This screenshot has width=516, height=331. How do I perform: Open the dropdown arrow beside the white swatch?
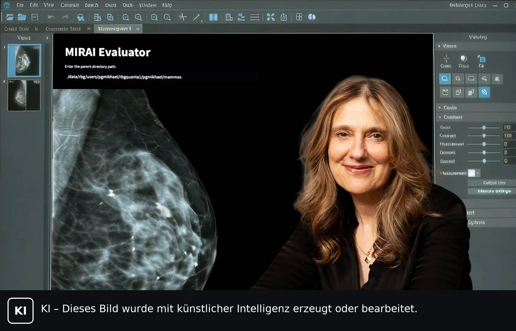[x=478, y=173]
